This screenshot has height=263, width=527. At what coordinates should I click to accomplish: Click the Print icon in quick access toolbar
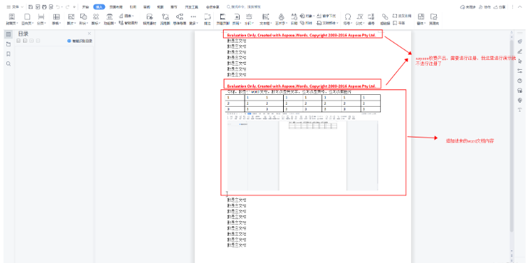[44, 7]
